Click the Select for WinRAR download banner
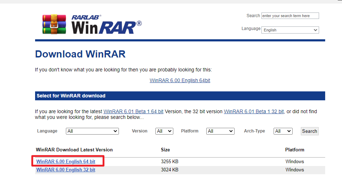 180,96
